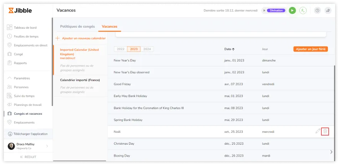The image size is (339, 165).
Task: Click the trash icon on Noël row
Action: (x=325, y=131)
